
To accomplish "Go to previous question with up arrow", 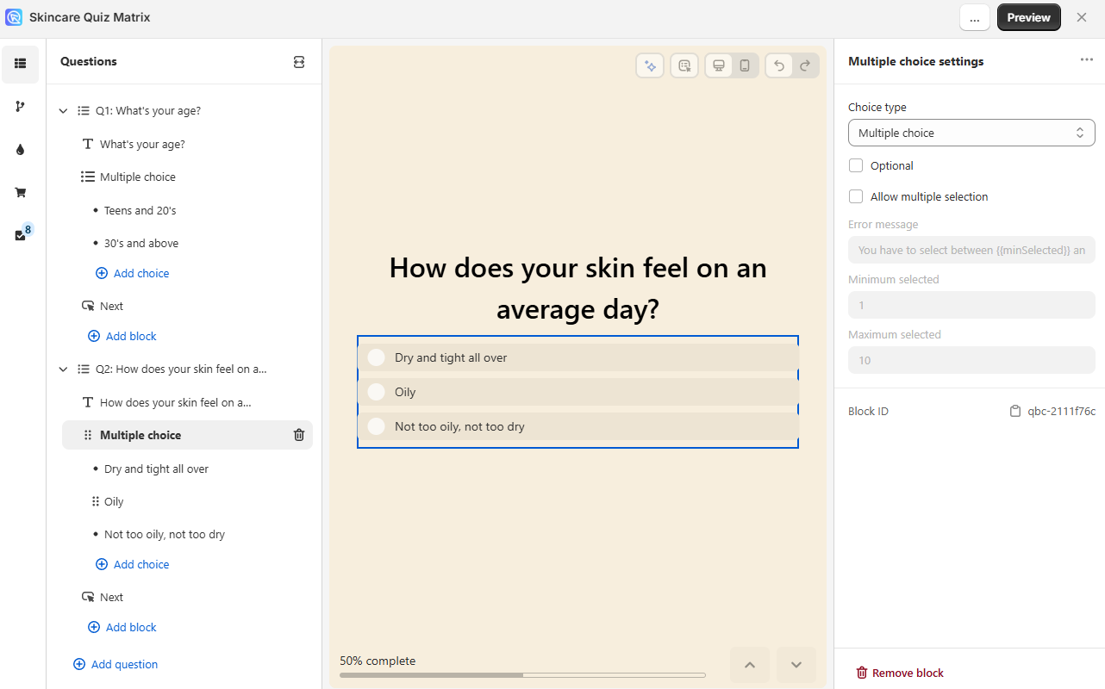I will pyautogui.click(x=750, y=665).
